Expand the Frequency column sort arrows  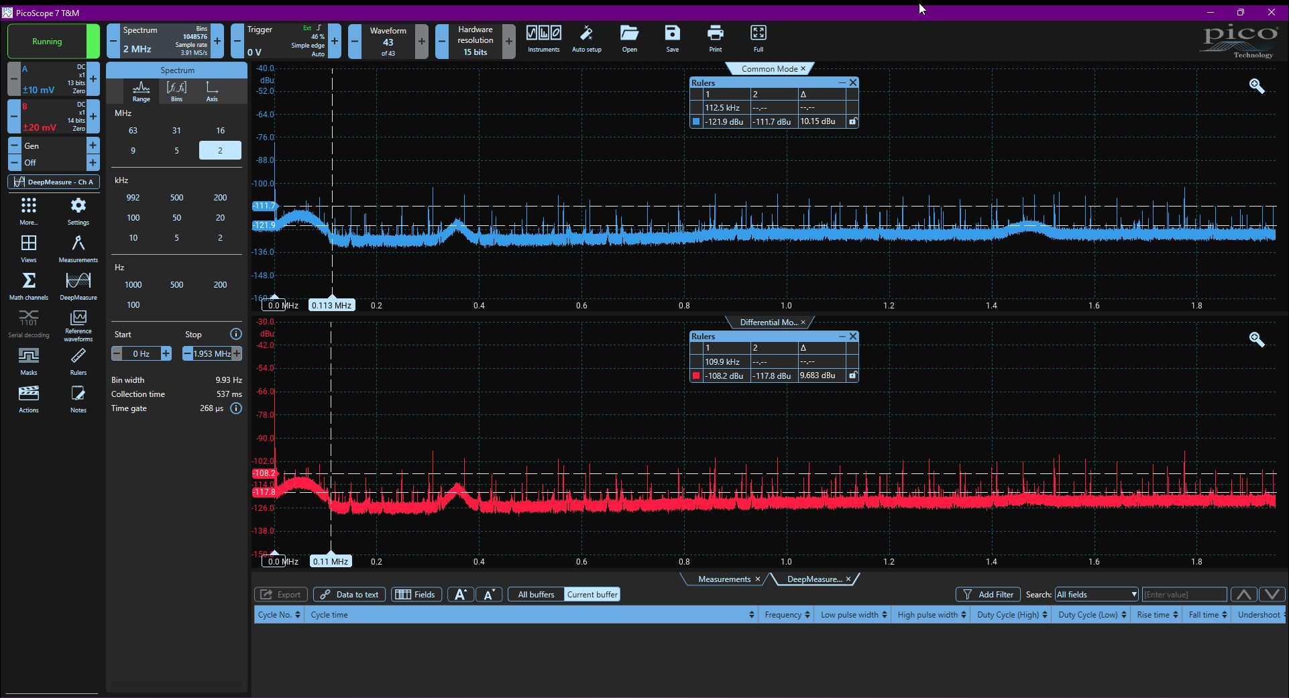coord(807,615)
